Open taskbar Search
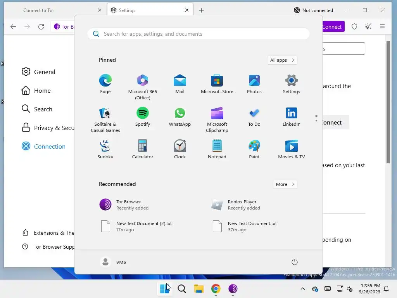Screen dimensions: 397x298 point(182,289)
